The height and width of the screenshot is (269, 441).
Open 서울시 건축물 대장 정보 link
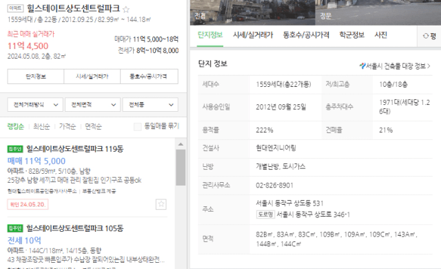[x=395, y=66]
